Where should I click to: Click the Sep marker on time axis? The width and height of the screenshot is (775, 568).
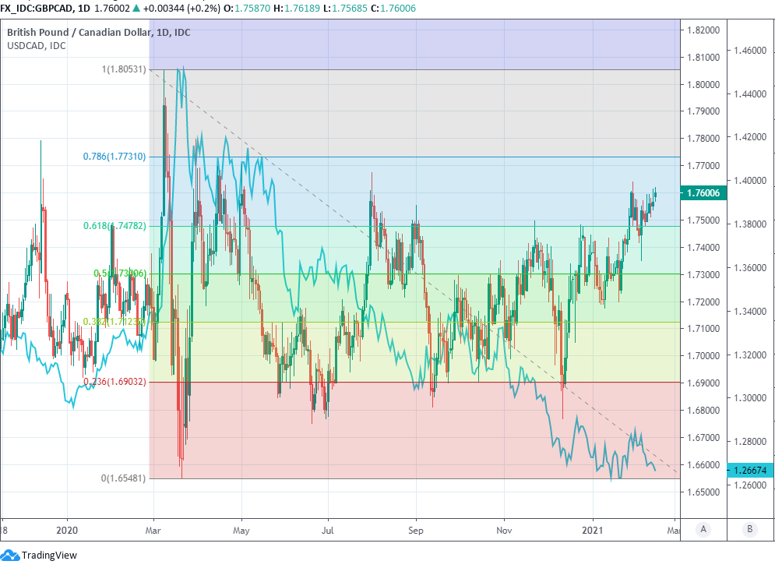point(416,528)
